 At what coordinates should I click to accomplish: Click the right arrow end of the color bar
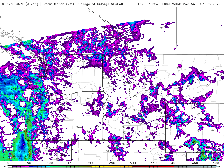click(218, 166)
